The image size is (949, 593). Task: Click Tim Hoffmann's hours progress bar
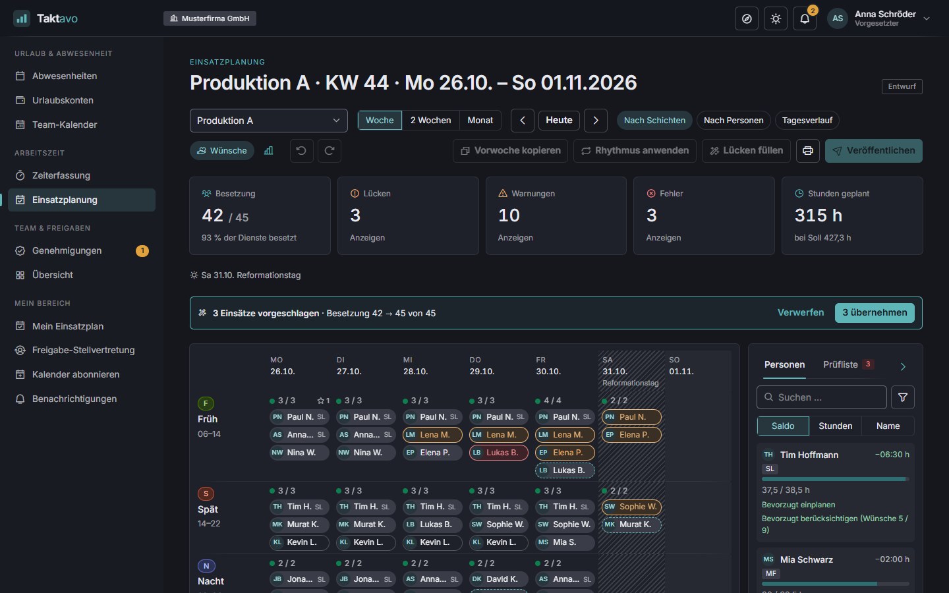coord(836,479)
